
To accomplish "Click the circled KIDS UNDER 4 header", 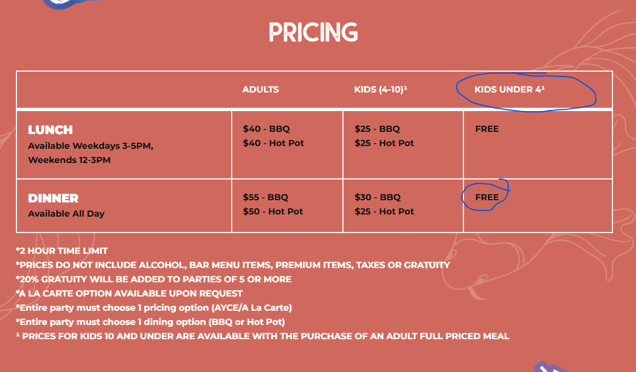I will 509,90.
